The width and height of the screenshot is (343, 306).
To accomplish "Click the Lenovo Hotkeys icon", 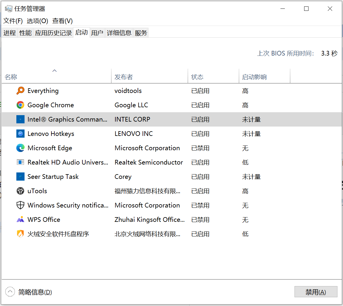I will pos(20,134).
